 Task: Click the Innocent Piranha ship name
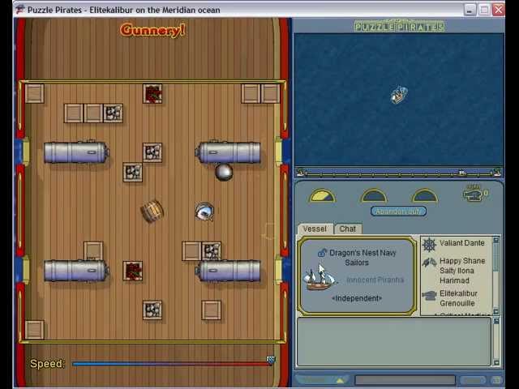click(x=375, y=280)
